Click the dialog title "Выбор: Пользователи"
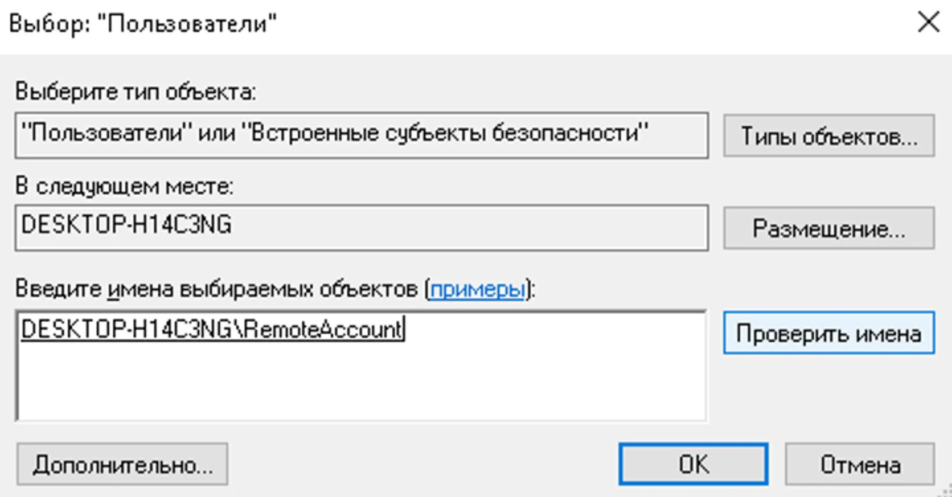Image resolution: width=952 pixels, height=497 pixels. point(143,24)
